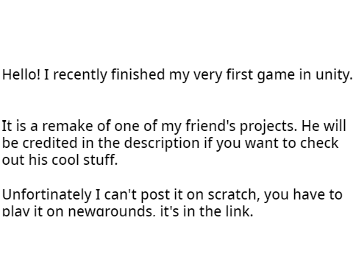Click the word "scratch," in the third paragraph
353x265 pixels.
tap(234, 195)
